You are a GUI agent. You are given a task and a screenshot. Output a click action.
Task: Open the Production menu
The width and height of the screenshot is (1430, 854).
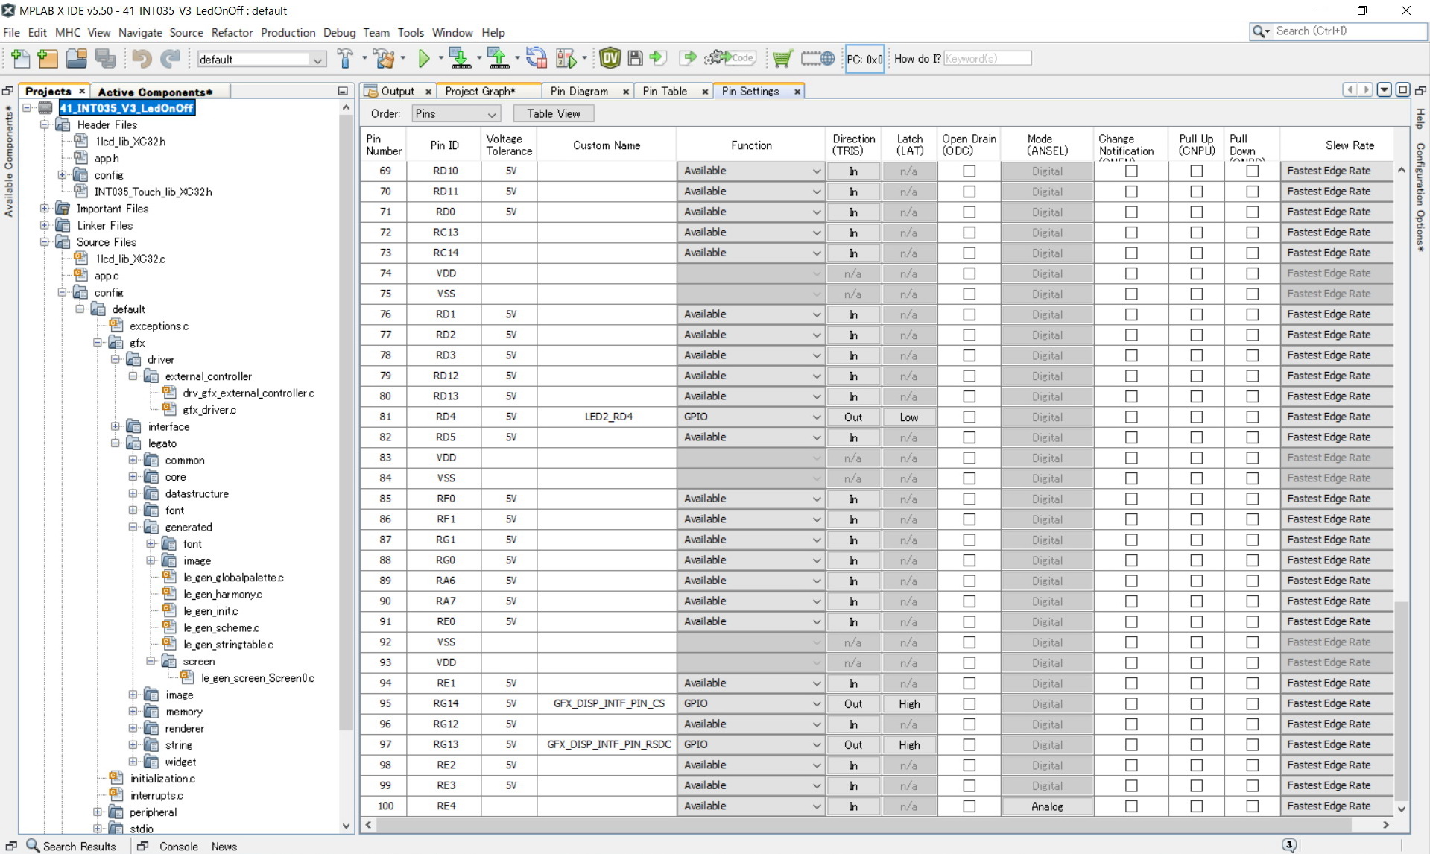point(288,33)
